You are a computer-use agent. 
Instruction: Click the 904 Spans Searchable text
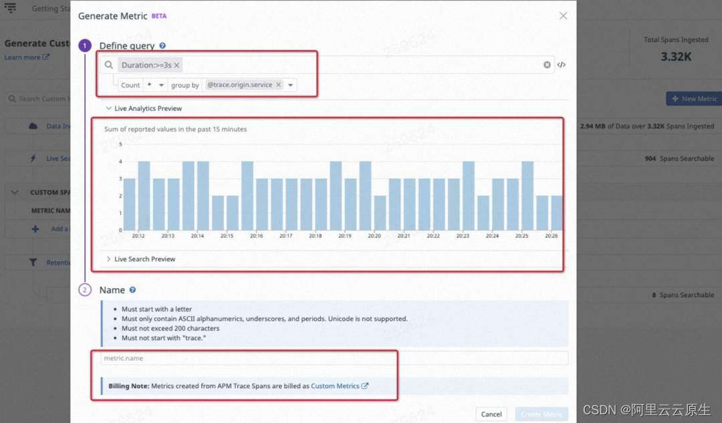(x=679, y=158)
